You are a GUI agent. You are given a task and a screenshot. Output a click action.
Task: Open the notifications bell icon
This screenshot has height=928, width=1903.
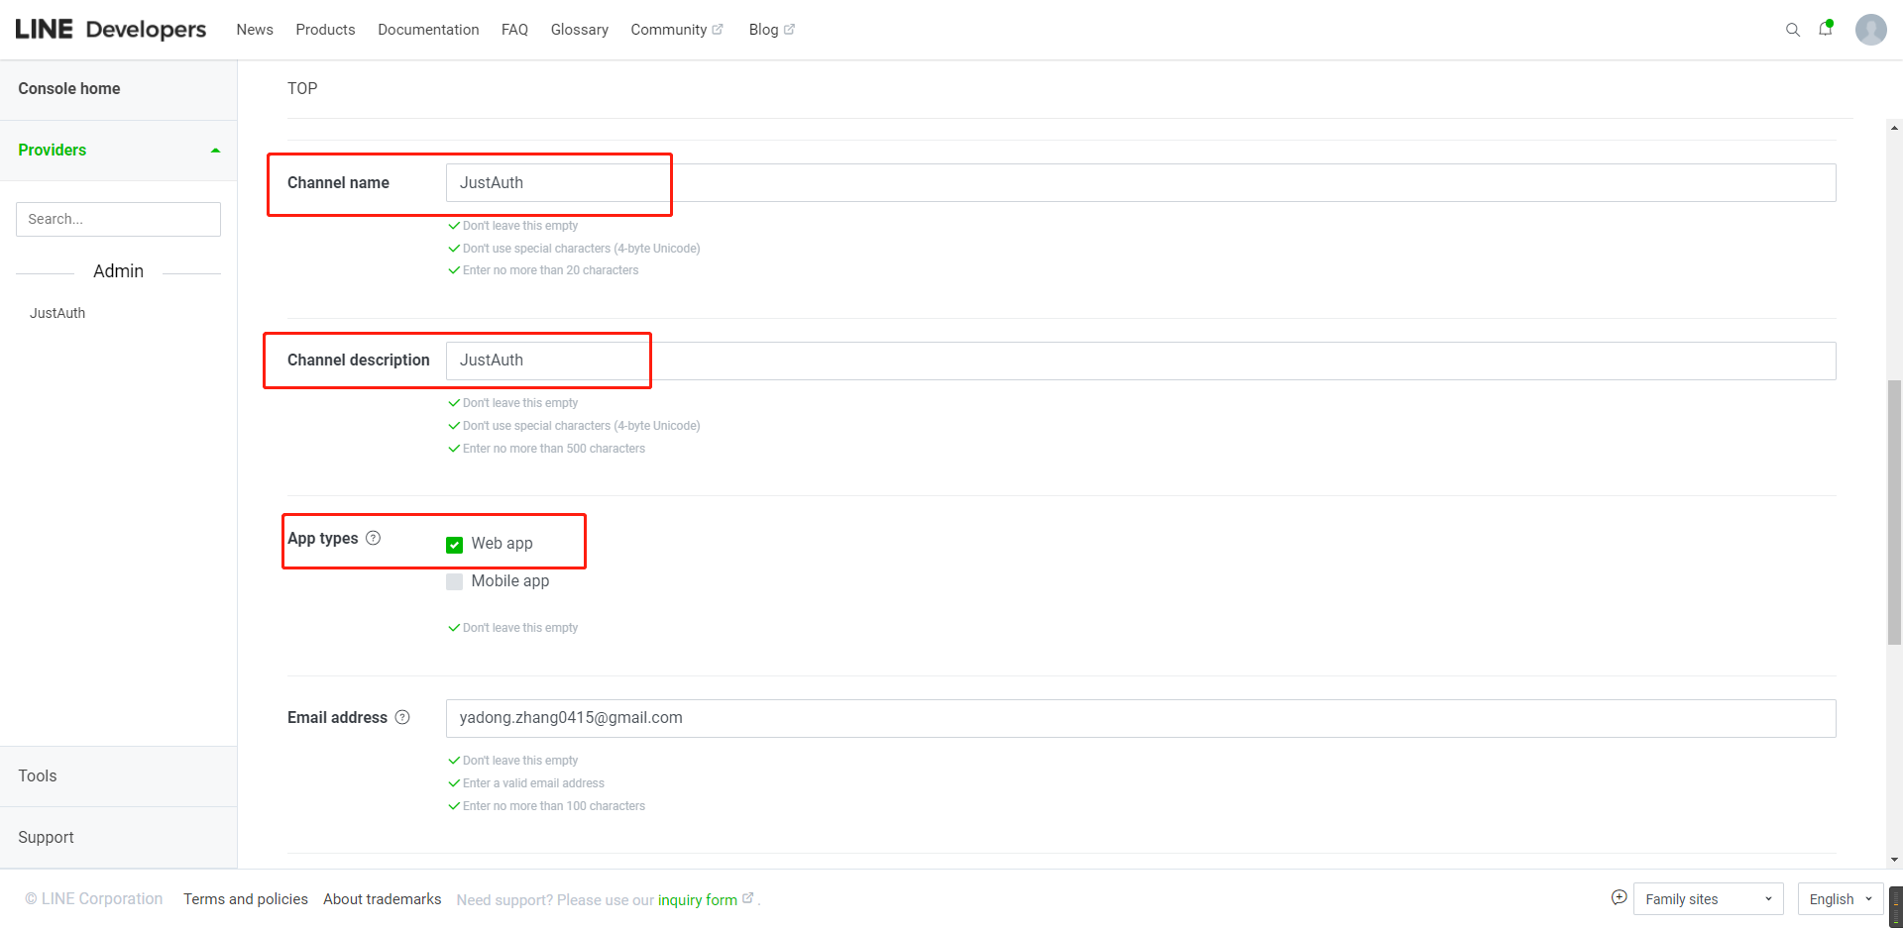click(x=1825, y=29)
